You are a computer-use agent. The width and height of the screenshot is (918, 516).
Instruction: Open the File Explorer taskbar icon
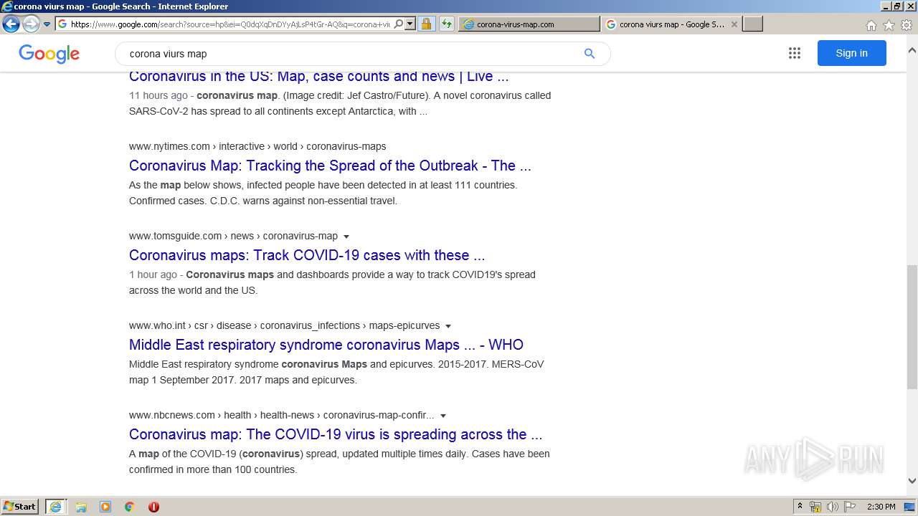pyautogui.click(x=81, y=507)
